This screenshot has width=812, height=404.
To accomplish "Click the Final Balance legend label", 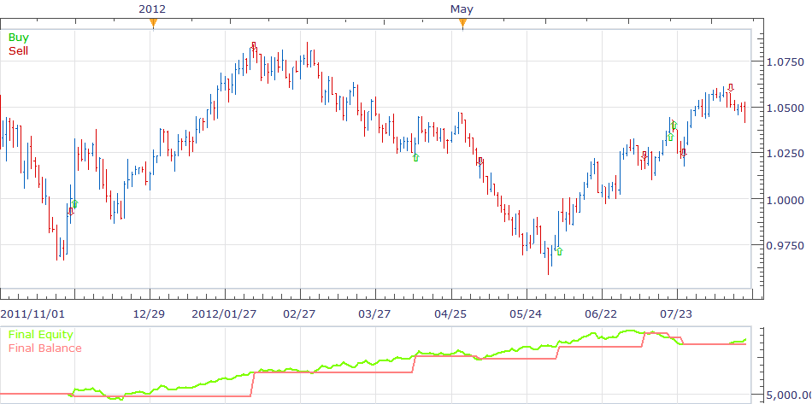I will pos(45,348).
